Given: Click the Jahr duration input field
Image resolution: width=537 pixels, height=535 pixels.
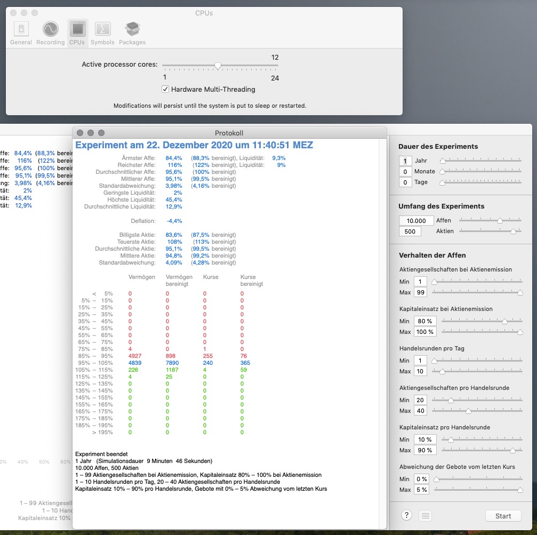Looking at the screenshot, I should (x=405, y=161).
